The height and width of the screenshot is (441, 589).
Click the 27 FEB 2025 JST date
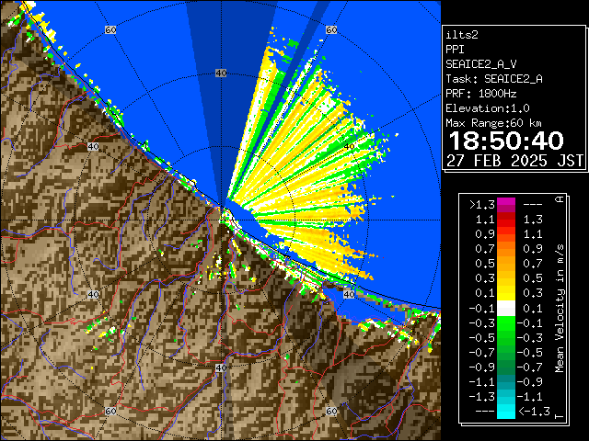[x=515, y=161]
